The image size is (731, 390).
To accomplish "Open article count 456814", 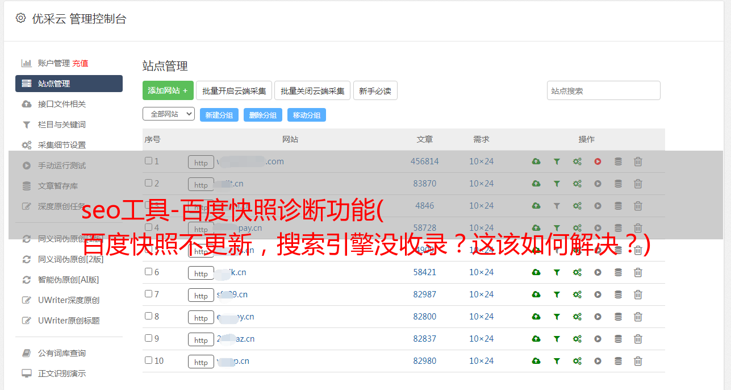I will tap(425, 161).
